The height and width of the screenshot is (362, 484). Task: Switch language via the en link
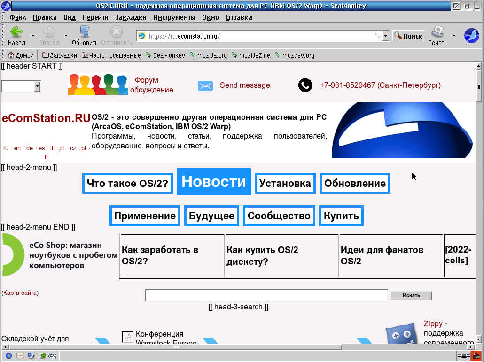[17, 148]
